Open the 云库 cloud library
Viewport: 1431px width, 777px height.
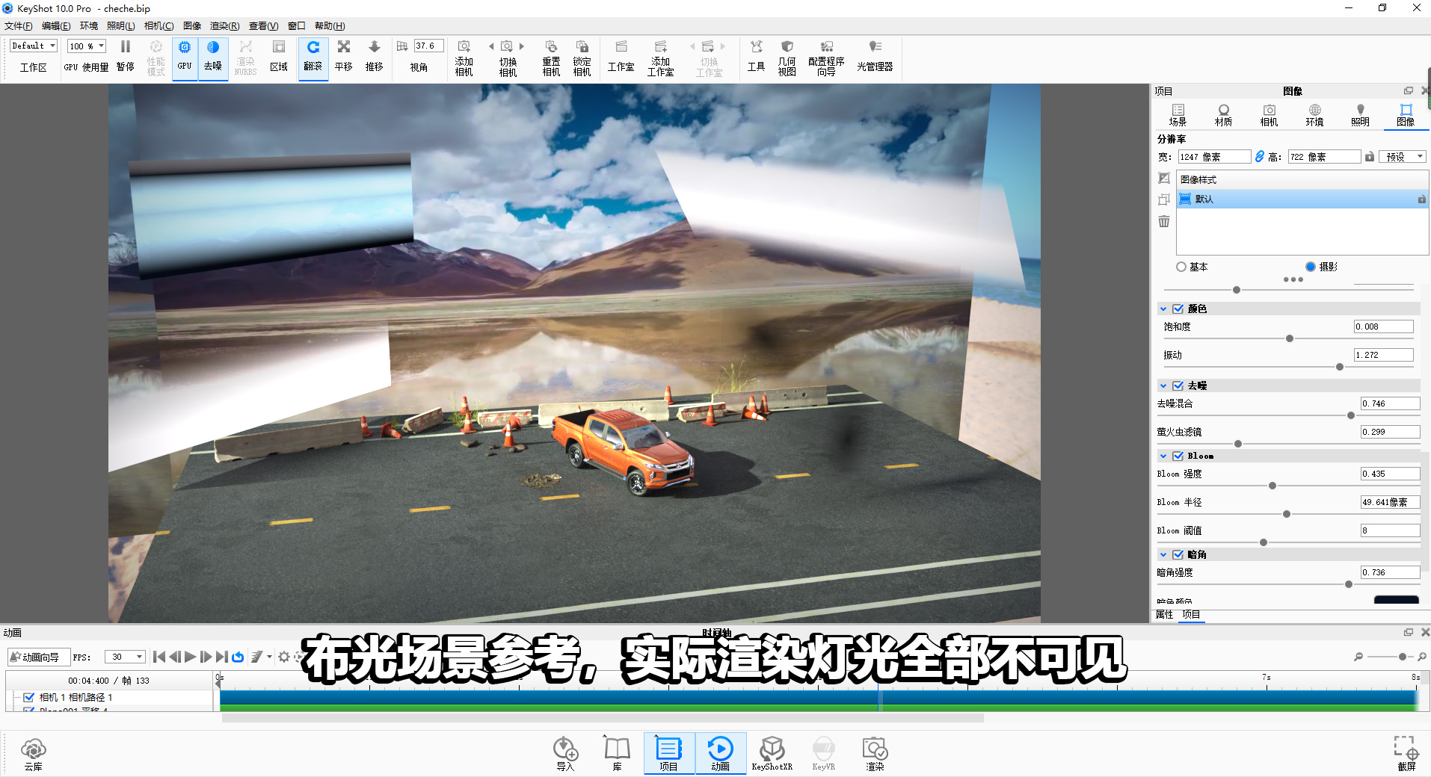coord(33,751)
